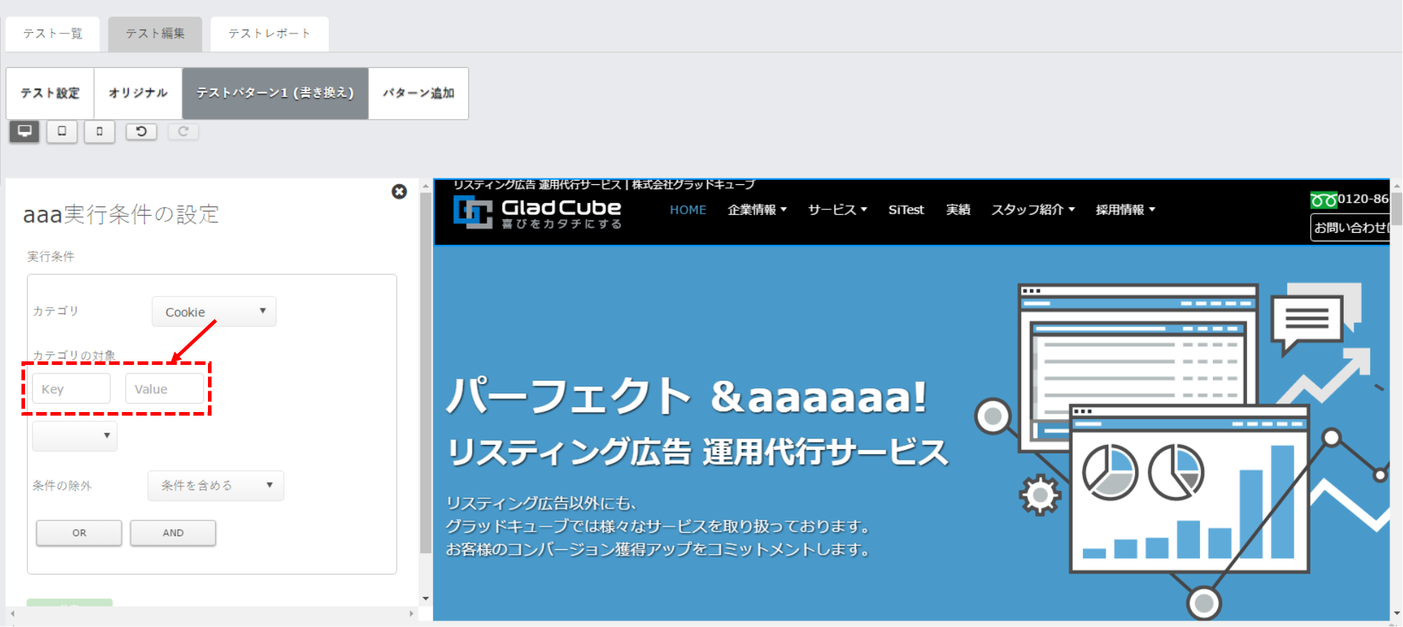Click the 条件の除外 label
Screen dimensions: 1403x627
62,486
